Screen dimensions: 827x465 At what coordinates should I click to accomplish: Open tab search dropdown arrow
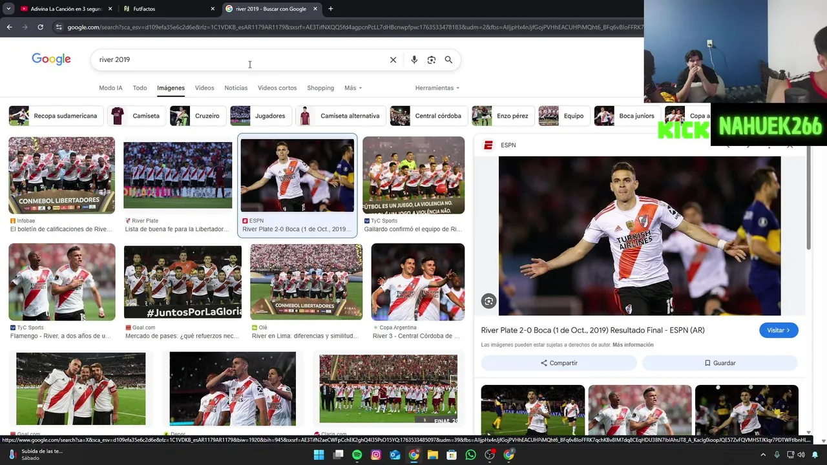click(8, 9)
